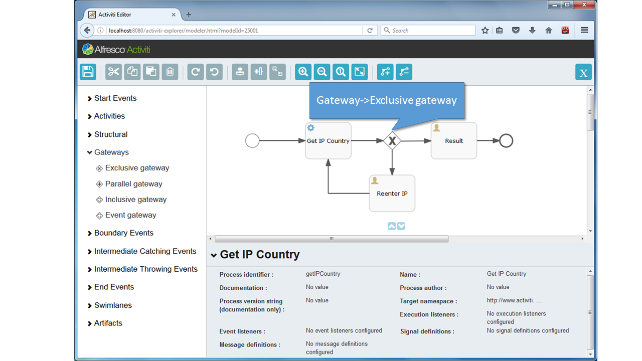Viewport: 642px width, 361px height.
Task: Pick Exclusive gateway from the palette
Action: click(x=132, y=168)
